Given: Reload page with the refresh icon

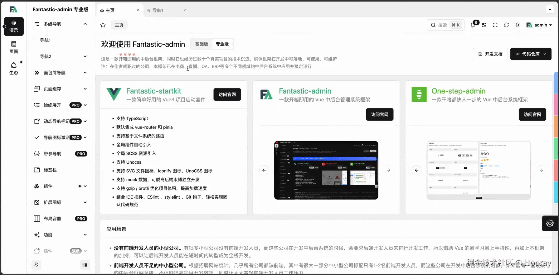Looking at the screenshot, I should [x=507, y=25].
